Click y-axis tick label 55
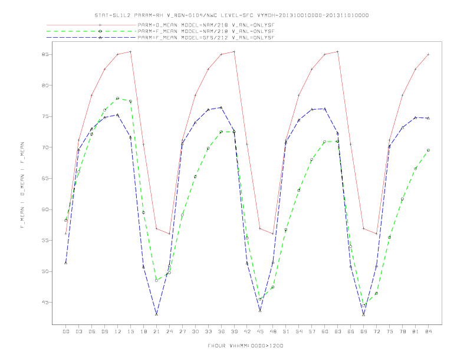The image size is (467, 361). (45, 240)
